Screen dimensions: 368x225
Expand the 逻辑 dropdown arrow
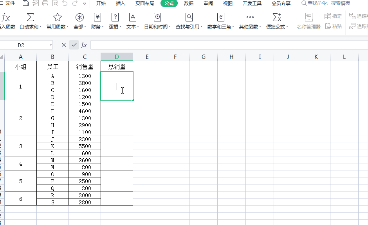(x=121, y=27)
